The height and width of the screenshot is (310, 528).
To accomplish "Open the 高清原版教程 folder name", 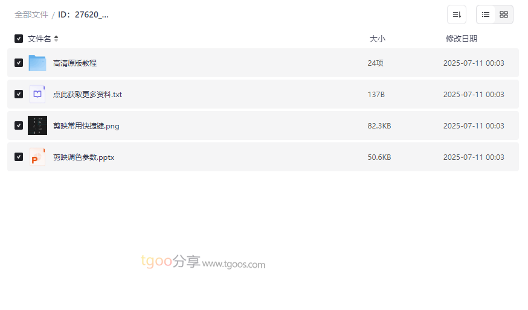I will pos(75,63).
